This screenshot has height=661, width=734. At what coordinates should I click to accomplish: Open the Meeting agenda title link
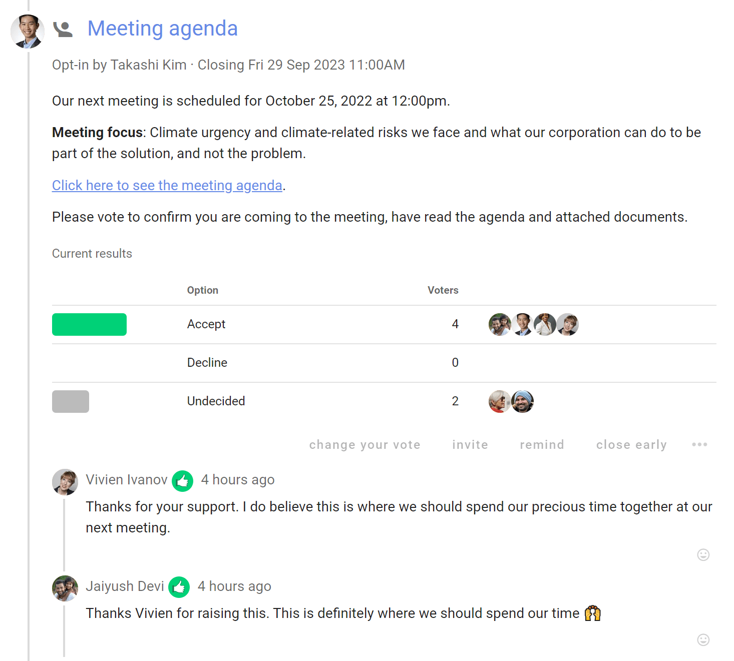(x=162, y=29)
